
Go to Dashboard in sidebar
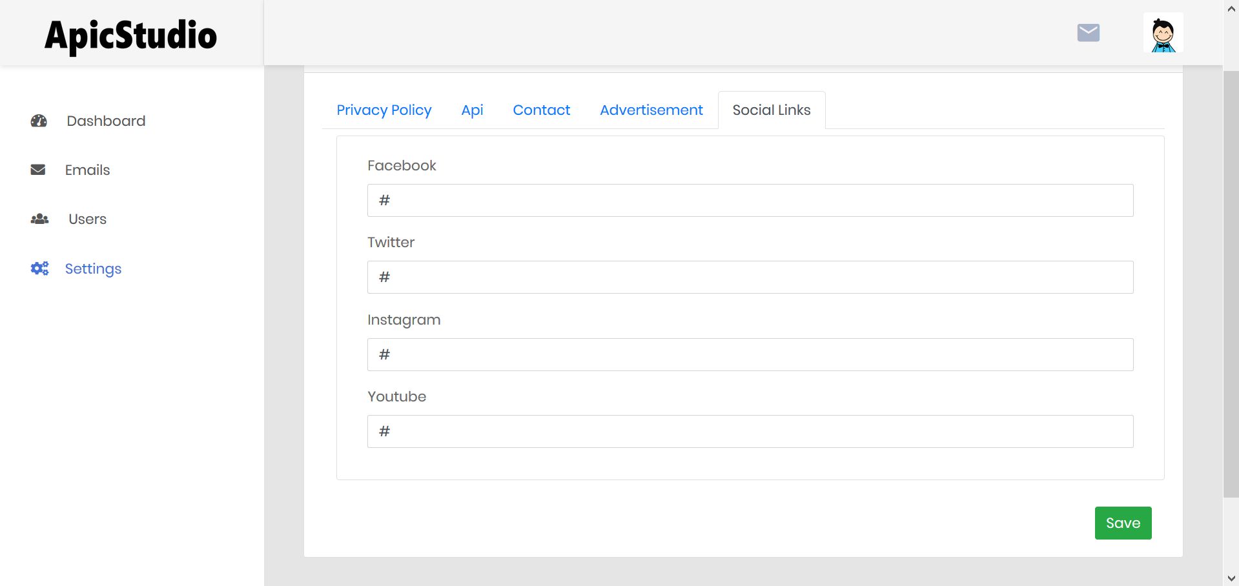106,121
